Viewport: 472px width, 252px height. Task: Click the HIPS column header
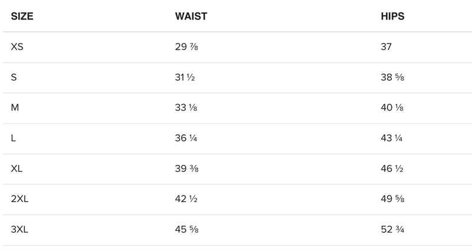click(392, 16)
